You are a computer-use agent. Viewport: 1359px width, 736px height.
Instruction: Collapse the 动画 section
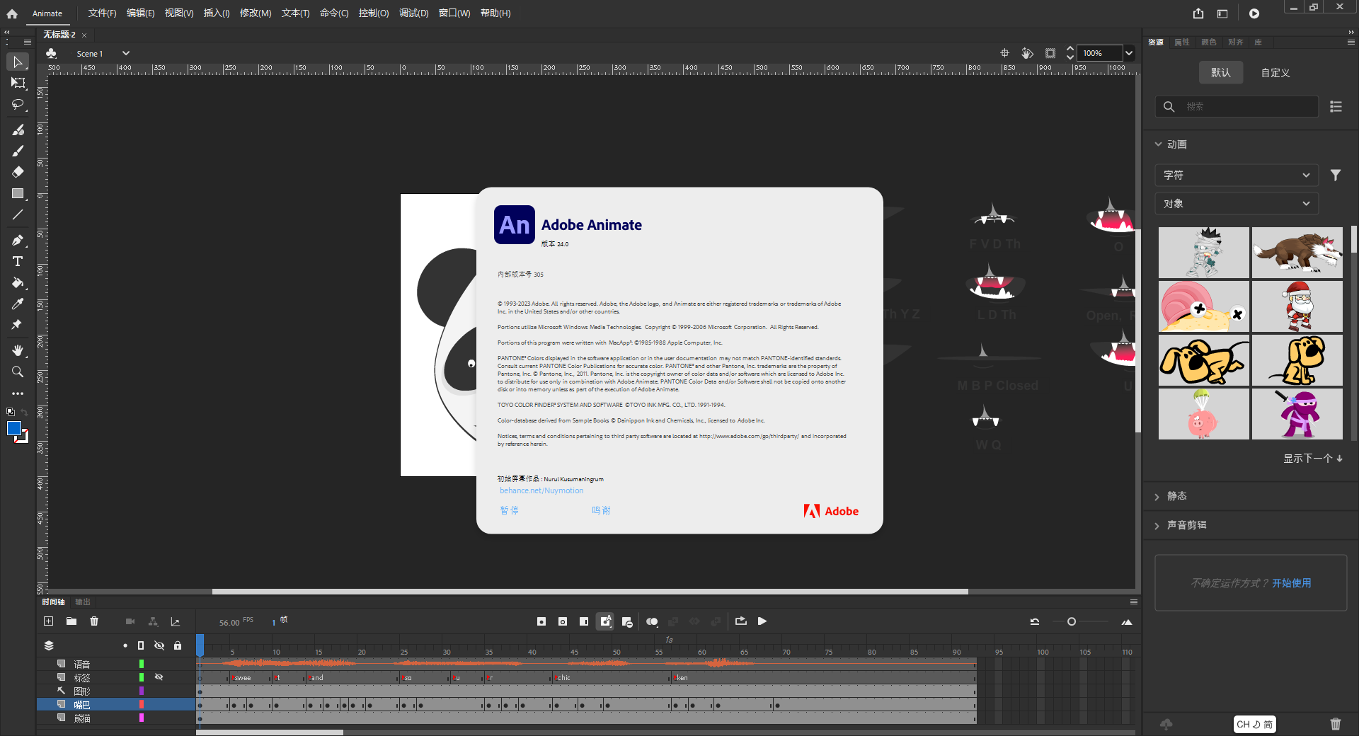tap(1159, 144)
